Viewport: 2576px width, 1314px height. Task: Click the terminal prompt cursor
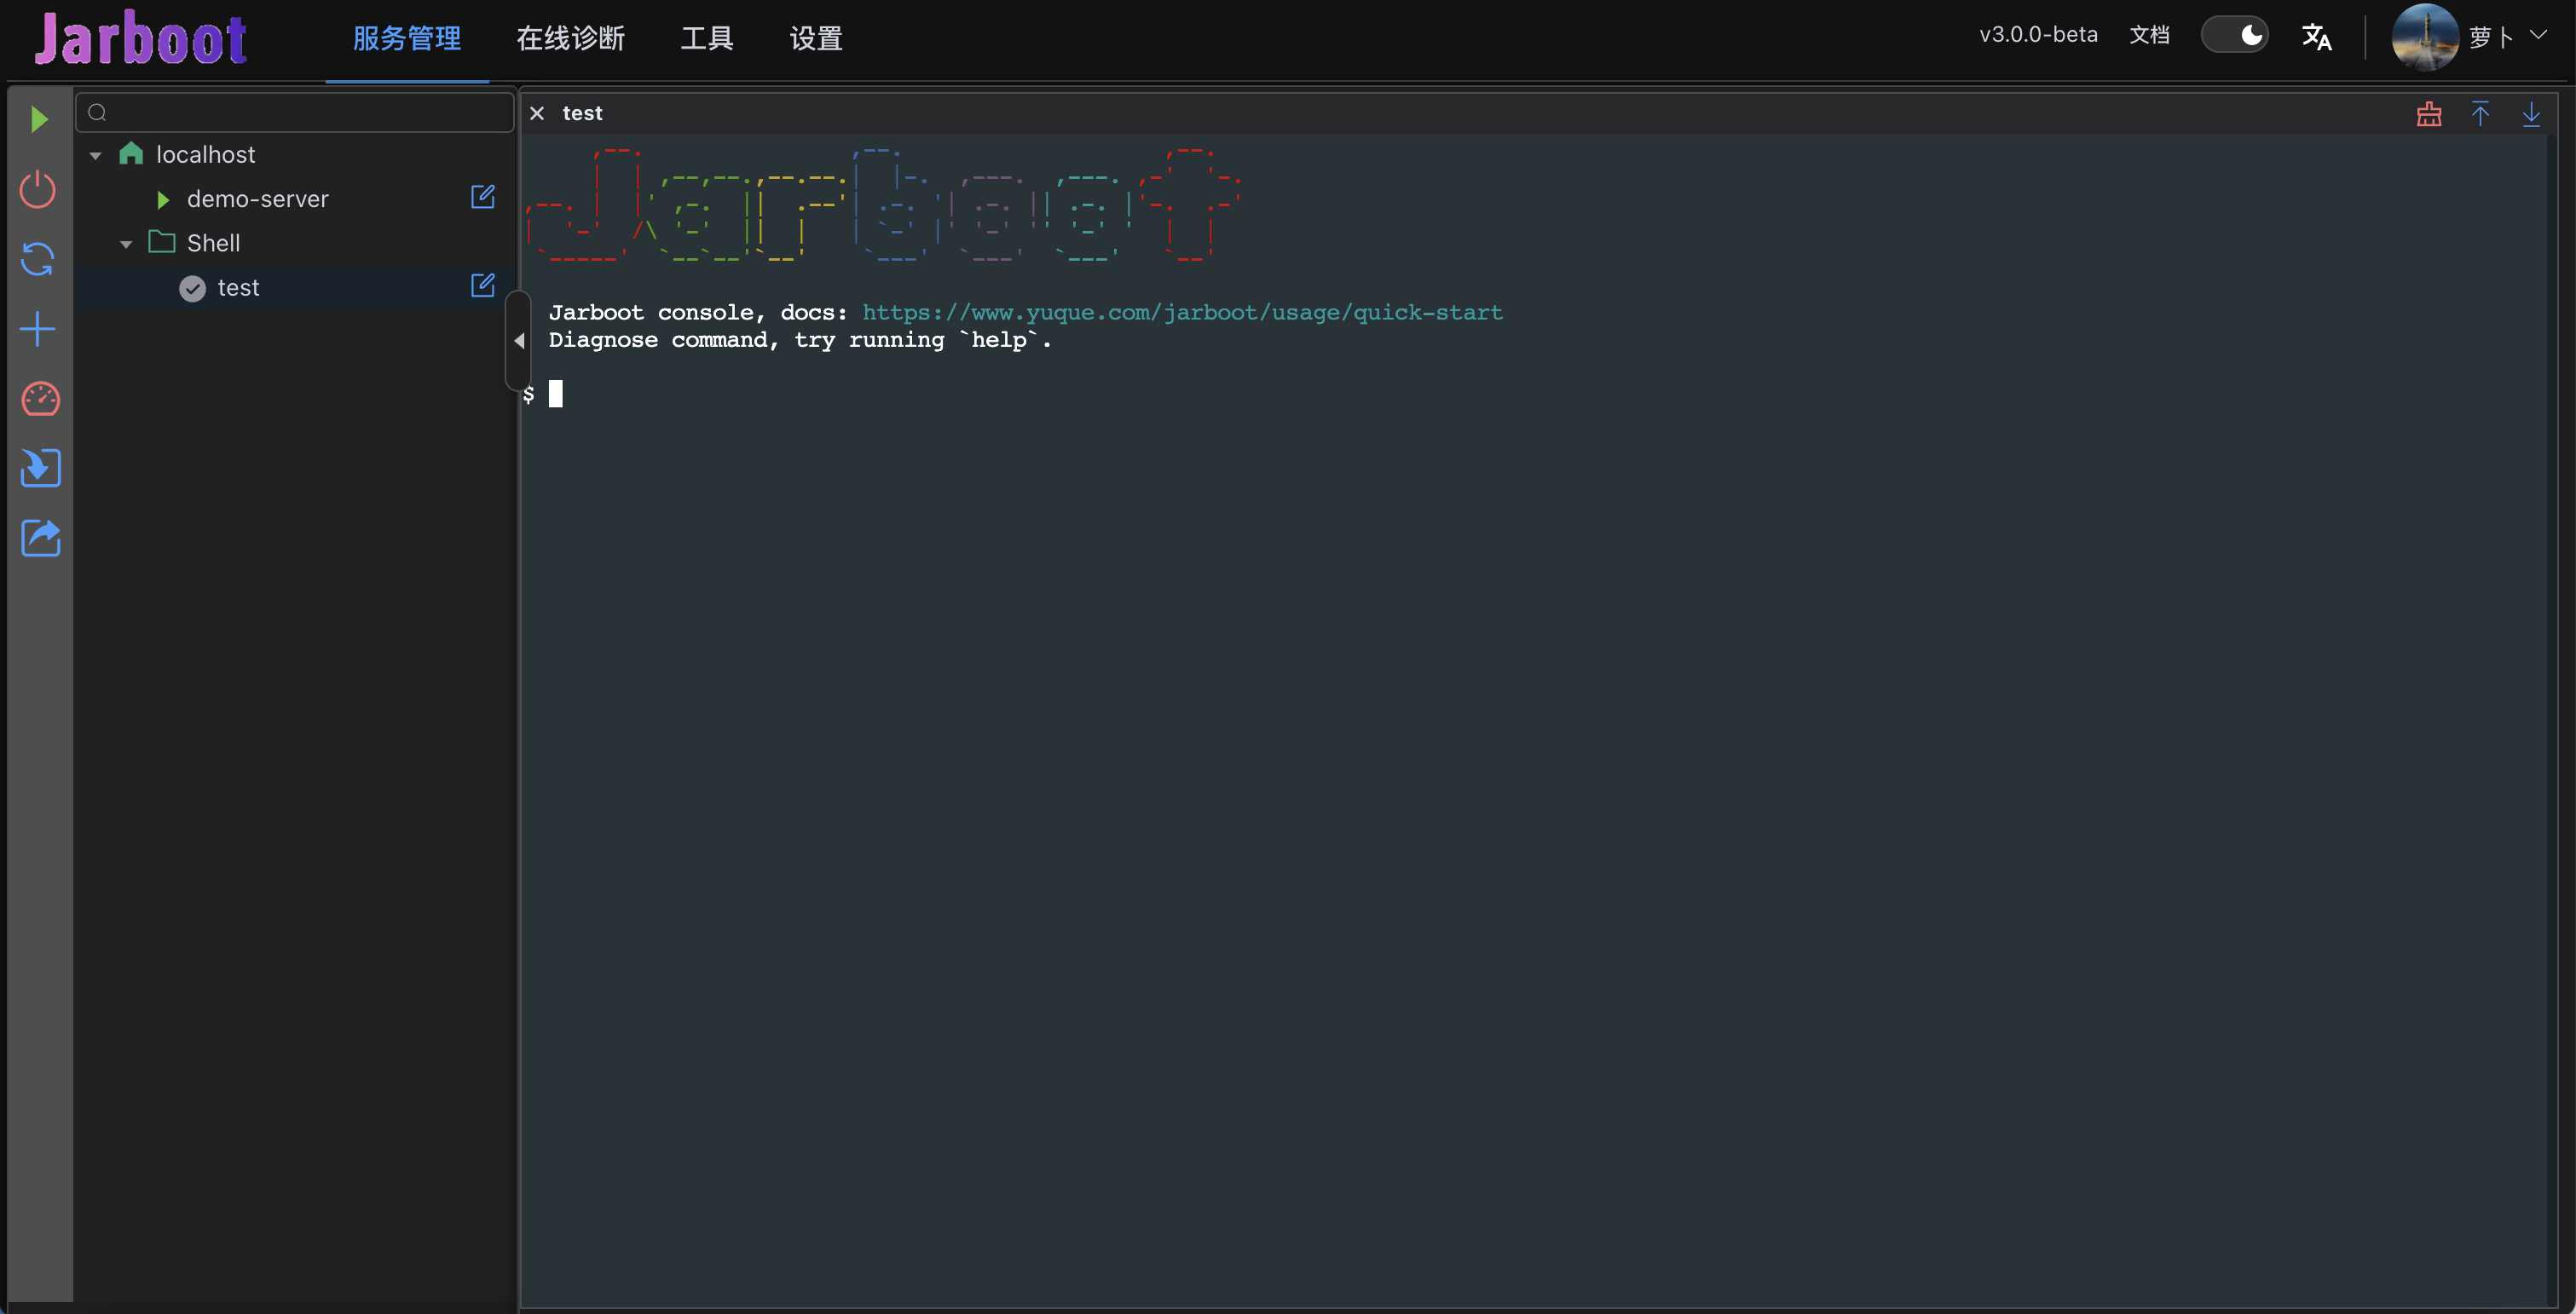click(556, 394)
